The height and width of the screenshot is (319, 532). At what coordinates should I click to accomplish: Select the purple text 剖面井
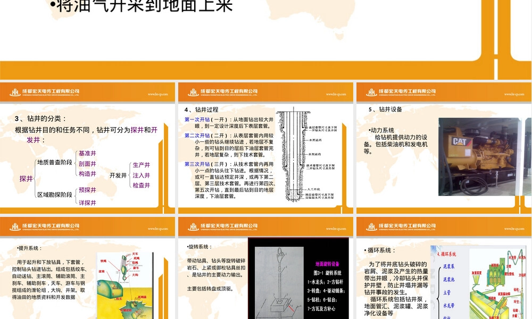click(88, 164)
